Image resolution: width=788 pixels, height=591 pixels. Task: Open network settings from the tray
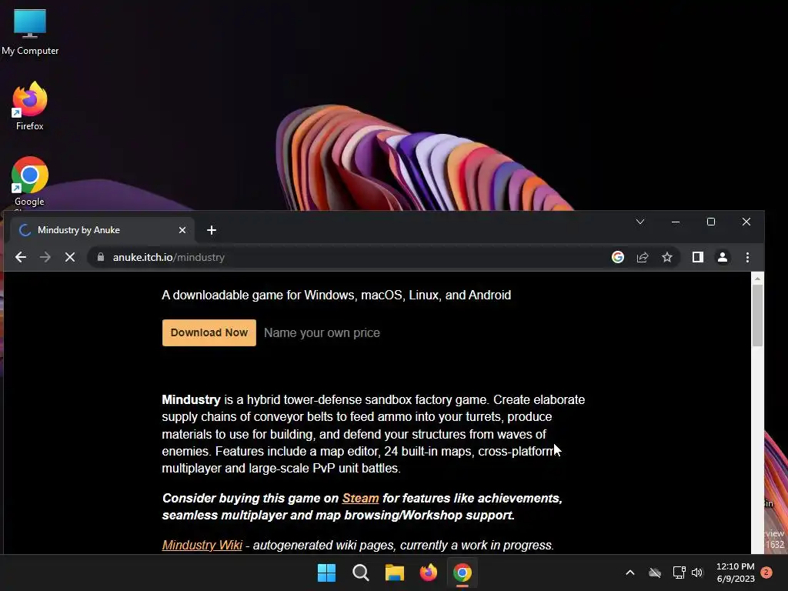[679, 573]
